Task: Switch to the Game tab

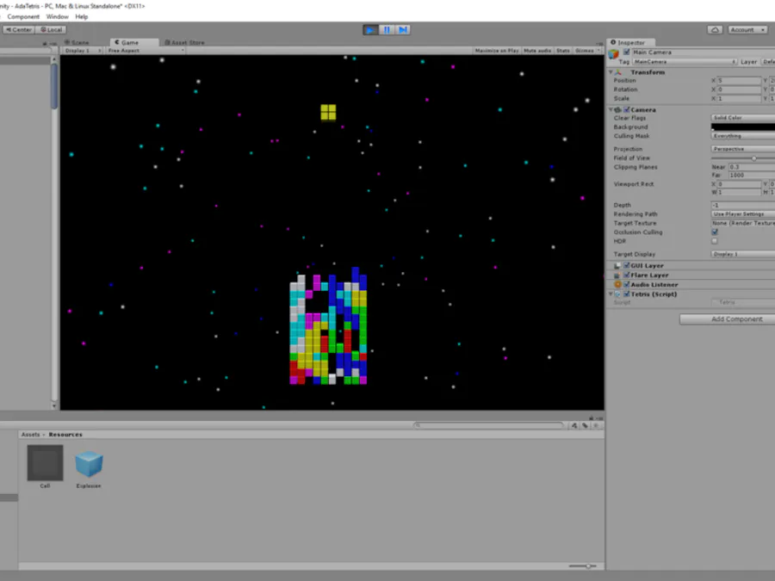Action: click(127, 42)
